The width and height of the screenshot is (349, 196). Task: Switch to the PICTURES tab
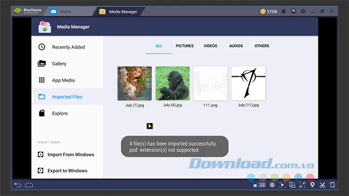point(185,46)
